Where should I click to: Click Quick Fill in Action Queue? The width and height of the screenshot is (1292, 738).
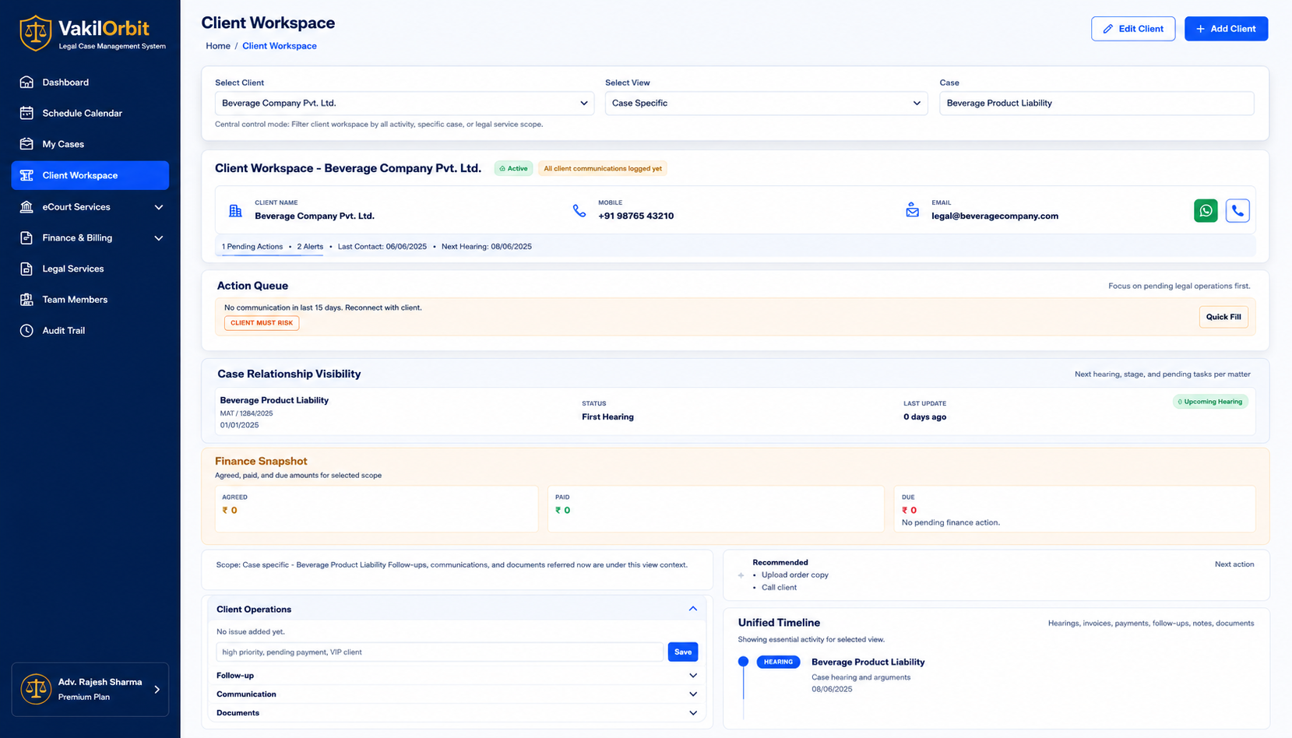(x=1223, y=317)
